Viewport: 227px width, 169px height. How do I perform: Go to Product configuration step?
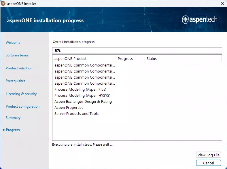click(22, 107)
